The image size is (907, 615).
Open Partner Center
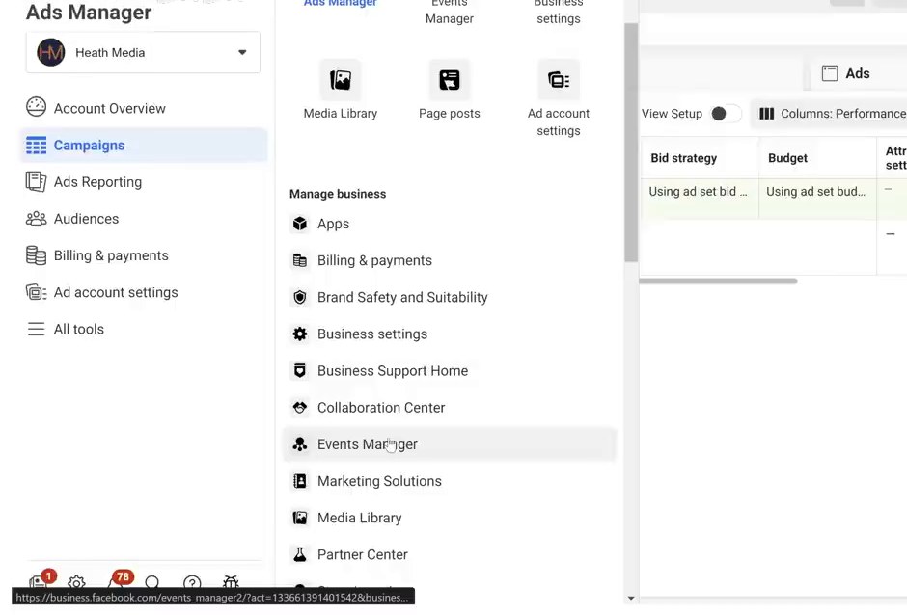348,554
